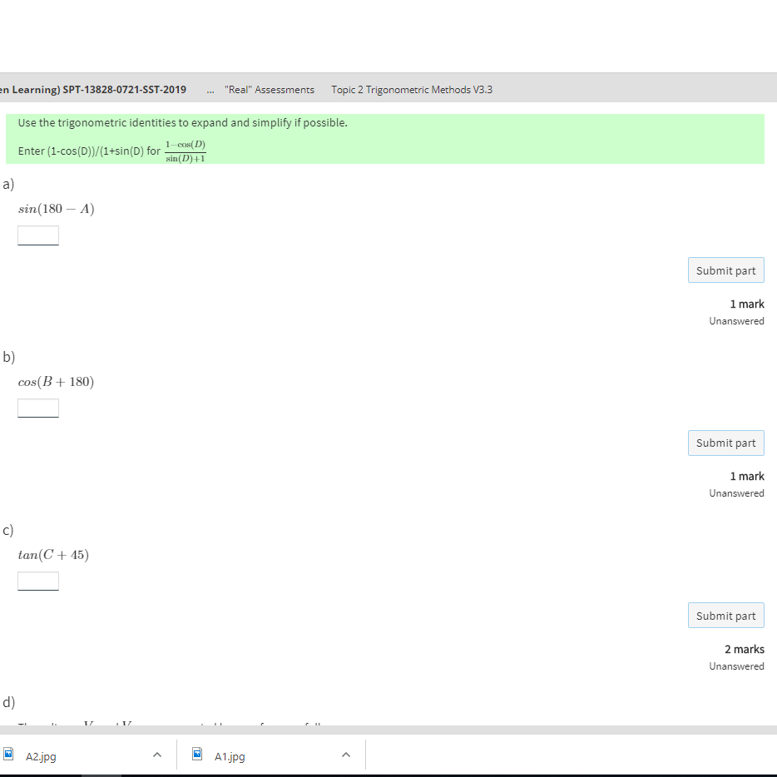Open the A1.jpg download options chevron
The height and width of the screenshot is (777, 777).
click(x=346, y=755)
